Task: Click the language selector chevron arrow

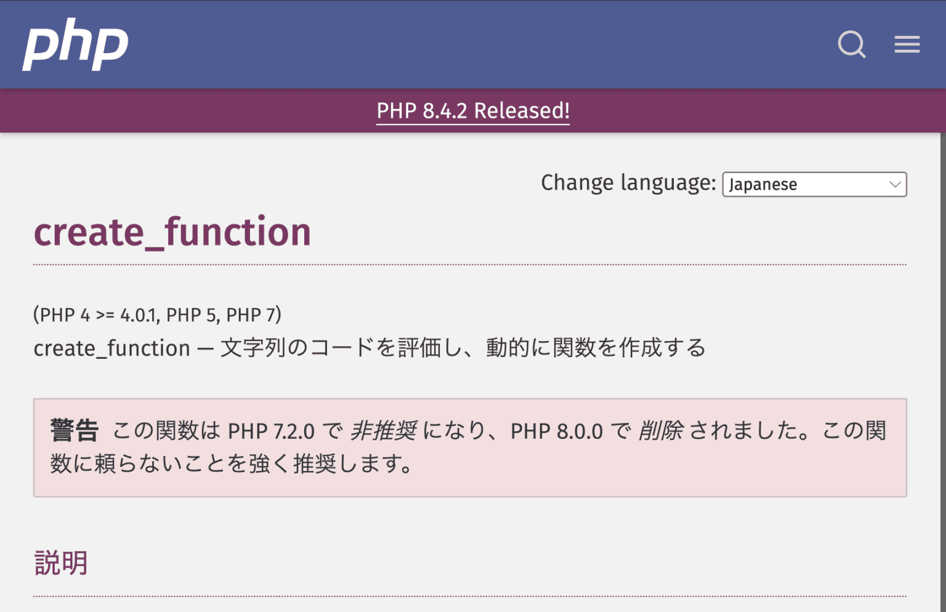Action: (x=894, y=184)
